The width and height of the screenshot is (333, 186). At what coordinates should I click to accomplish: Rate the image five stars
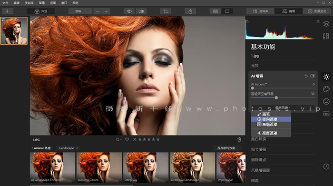[x=158, y=139]
